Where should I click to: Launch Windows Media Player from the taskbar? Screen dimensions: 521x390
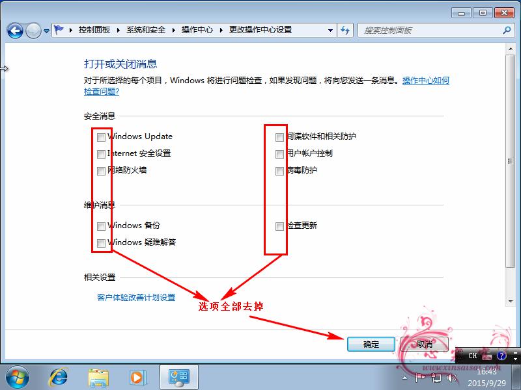coord(138,378)
